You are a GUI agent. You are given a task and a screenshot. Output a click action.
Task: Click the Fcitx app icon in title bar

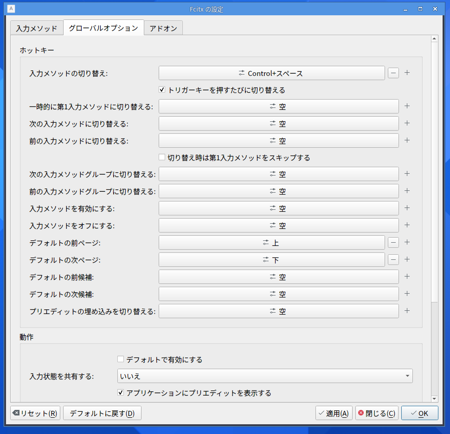pos(11,9)
